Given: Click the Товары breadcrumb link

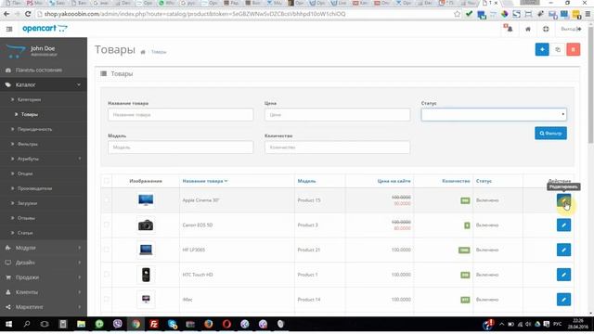Looking at the screenshot, I should pyautogui.click(x=159, y=52).
